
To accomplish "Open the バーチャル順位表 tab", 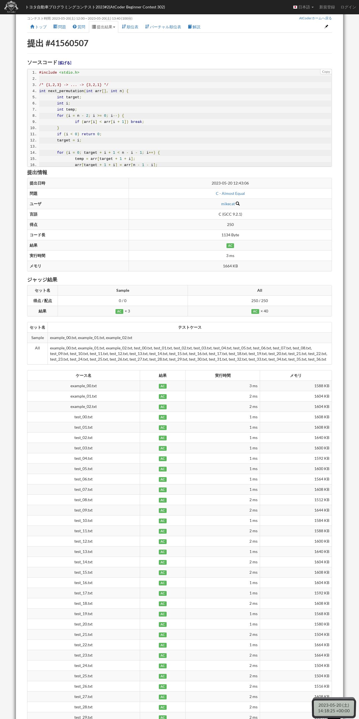I will point(163,27).
